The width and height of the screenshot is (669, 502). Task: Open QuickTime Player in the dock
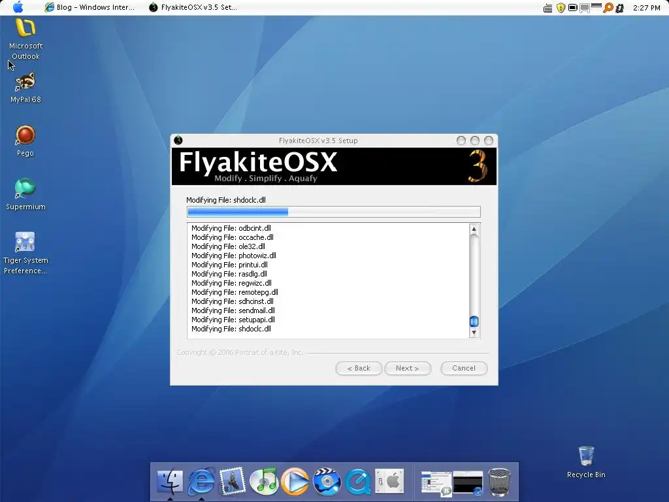click(x=358, y=482)
